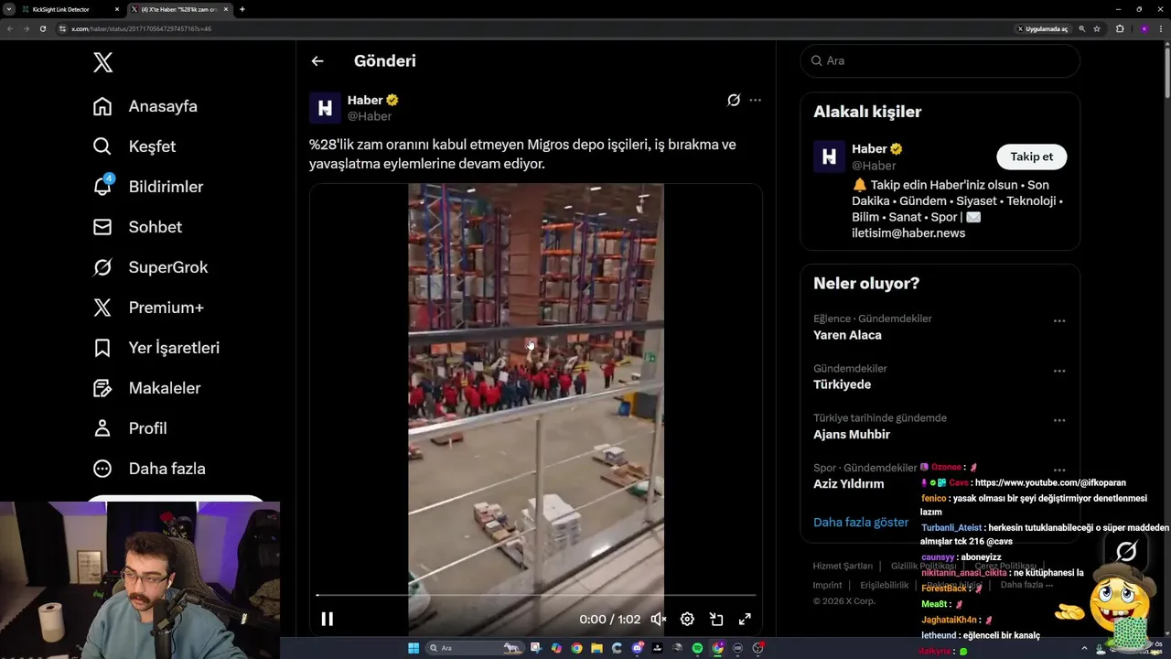This screenshot has height=659, width=1171.
Task: Open Ajans Muhbir trend
Action: coord(852,434)
